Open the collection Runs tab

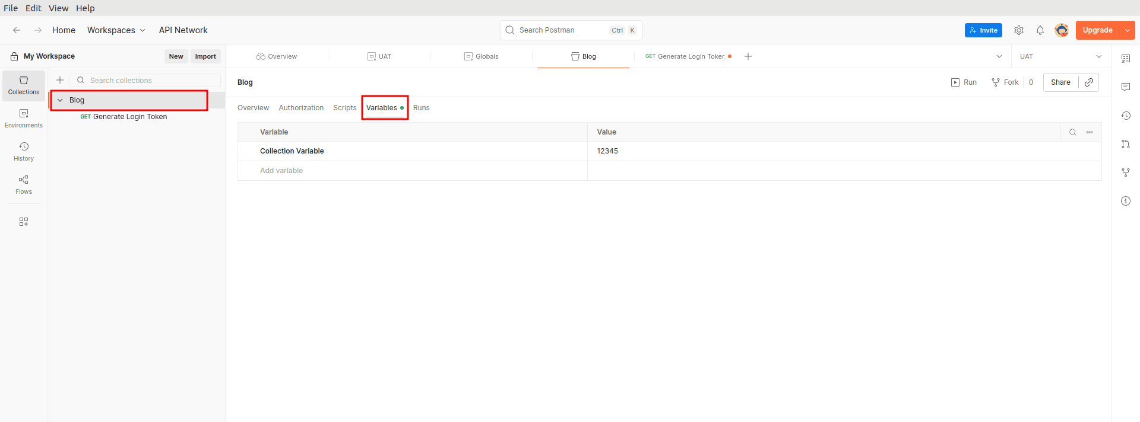click(421, 108)
